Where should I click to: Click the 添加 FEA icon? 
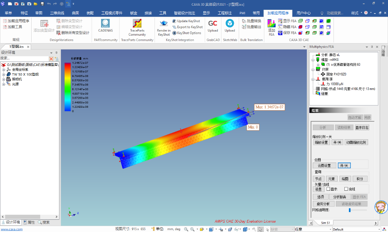coord(271,24)
